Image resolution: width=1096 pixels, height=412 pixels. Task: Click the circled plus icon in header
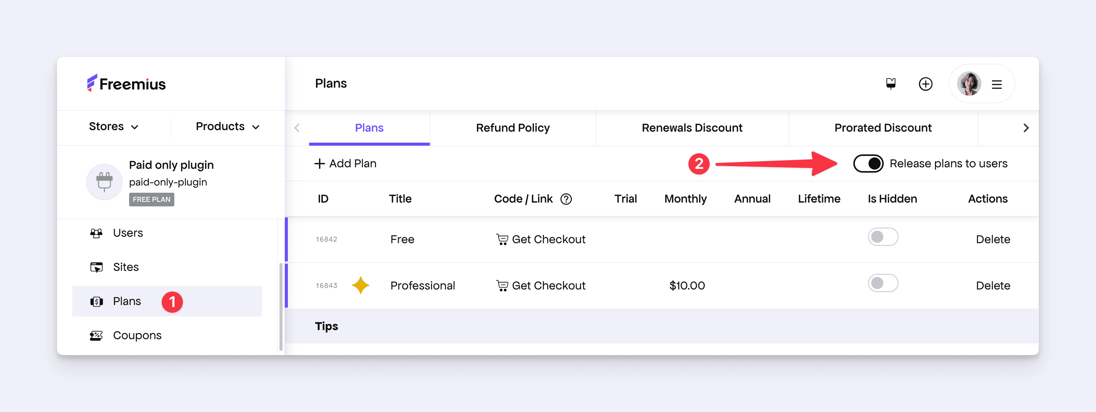[x=925, y=84]
